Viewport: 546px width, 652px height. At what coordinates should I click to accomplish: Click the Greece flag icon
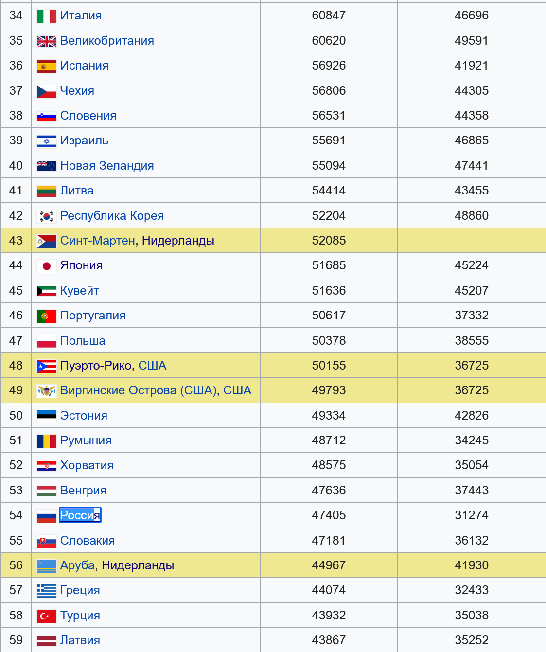tap(46, 591)
